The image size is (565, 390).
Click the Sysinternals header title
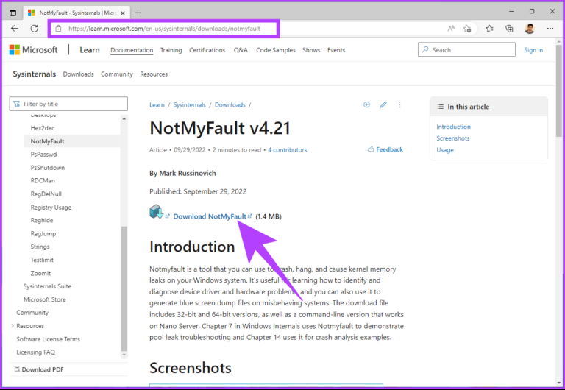[x=35, y=74]
